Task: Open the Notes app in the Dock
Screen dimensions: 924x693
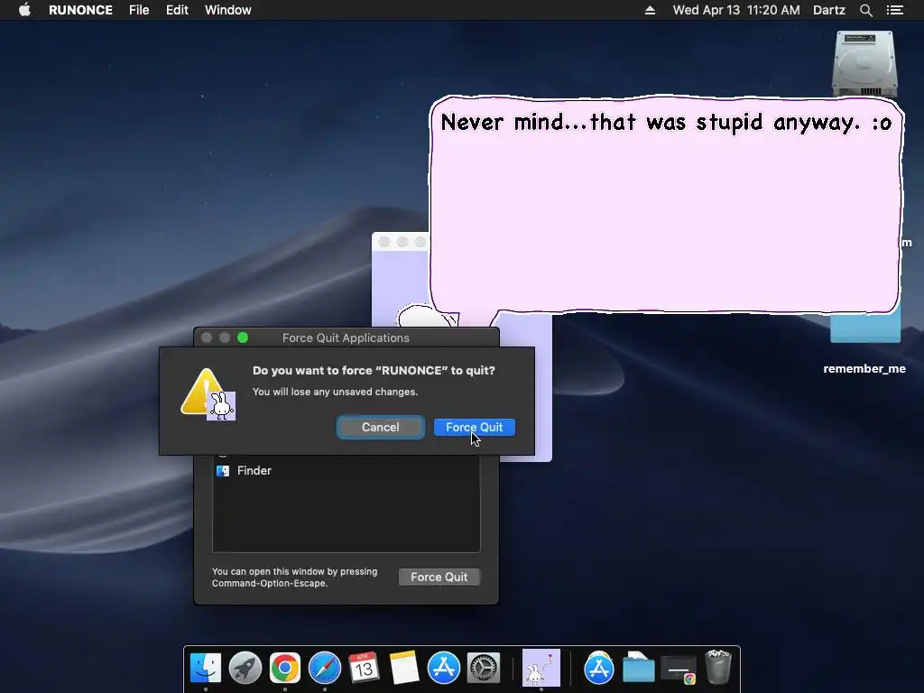Action: (x=403, y=669)
